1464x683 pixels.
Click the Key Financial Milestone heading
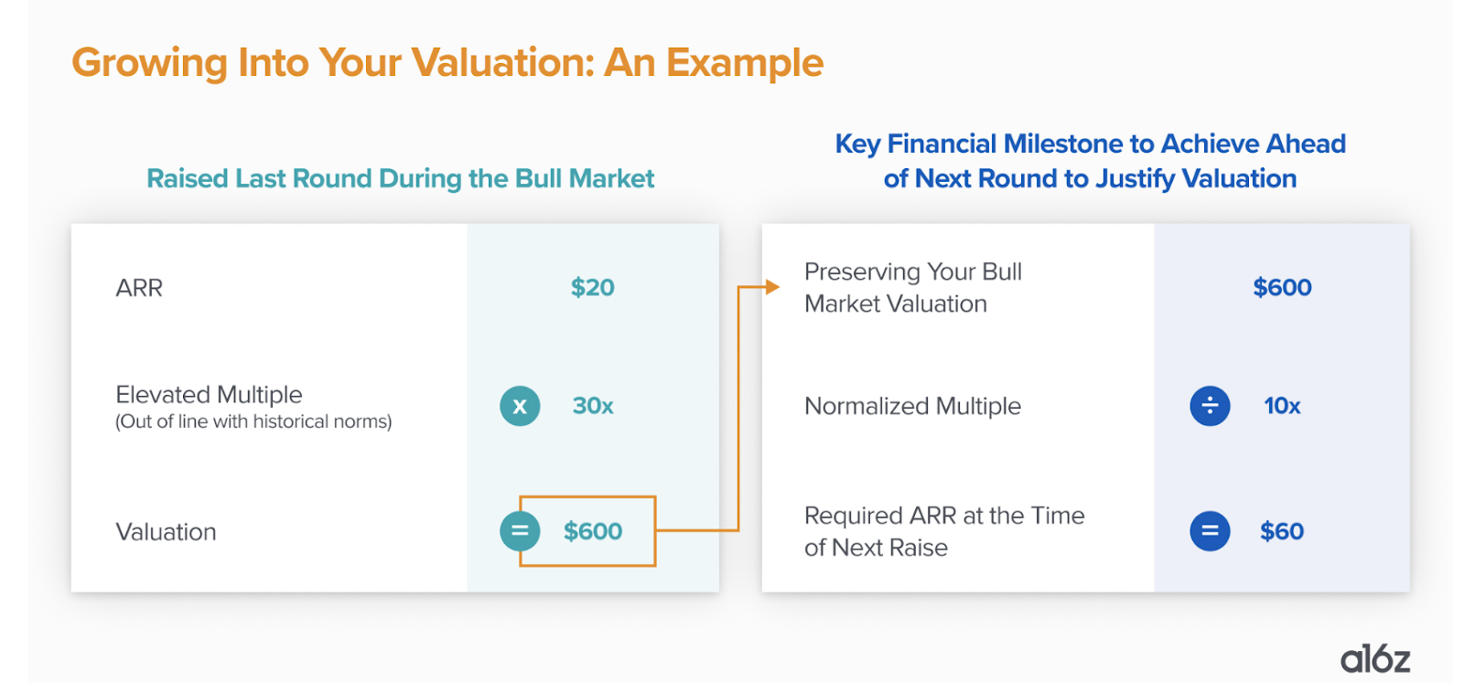1091,161
